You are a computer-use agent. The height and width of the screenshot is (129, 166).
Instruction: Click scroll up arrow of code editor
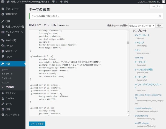(x=128, y=31)
